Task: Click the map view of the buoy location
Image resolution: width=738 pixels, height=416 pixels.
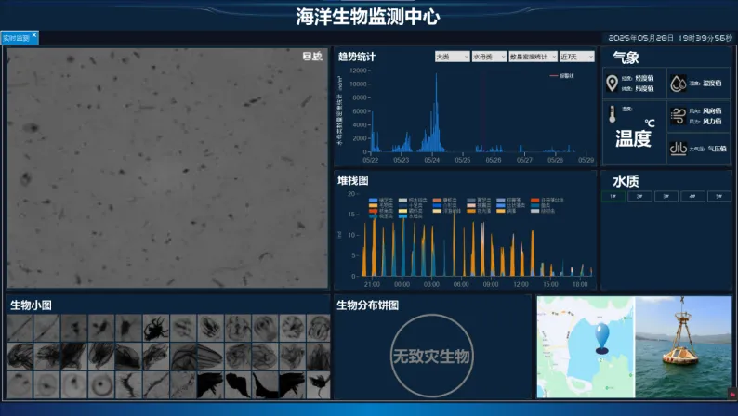Action: click(586, 347)
